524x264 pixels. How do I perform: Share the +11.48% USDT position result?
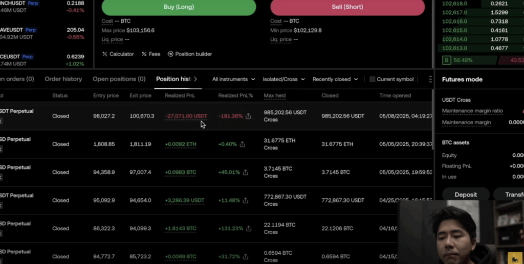click(246, 201)
